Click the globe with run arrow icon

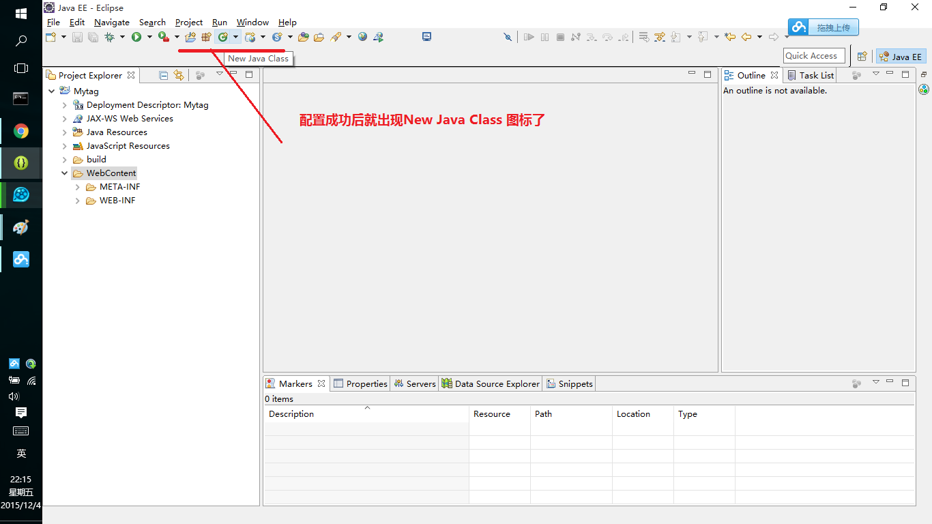378,37
